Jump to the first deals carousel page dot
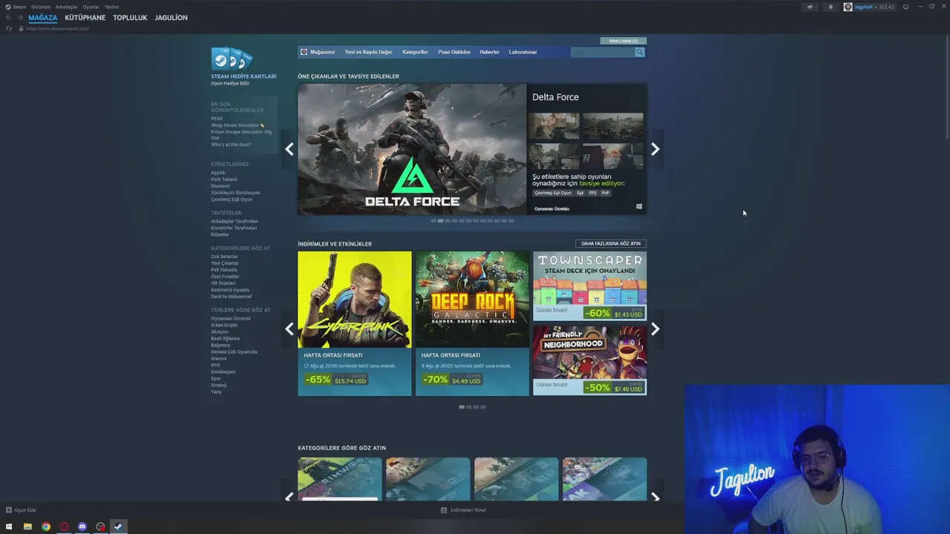950x534 pixels. click(462, 406)
